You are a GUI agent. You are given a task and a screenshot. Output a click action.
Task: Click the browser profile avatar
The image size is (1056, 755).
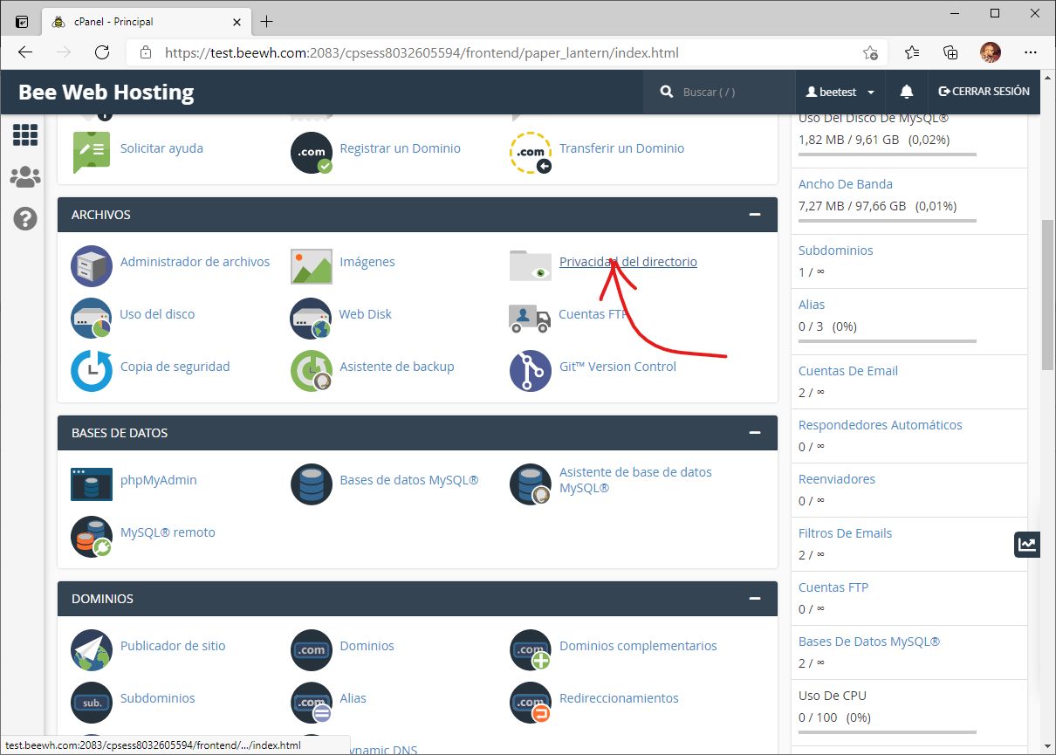coord(991,52)
